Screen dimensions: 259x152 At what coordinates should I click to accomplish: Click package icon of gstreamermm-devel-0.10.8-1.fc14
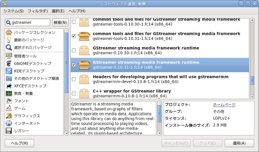84,79
